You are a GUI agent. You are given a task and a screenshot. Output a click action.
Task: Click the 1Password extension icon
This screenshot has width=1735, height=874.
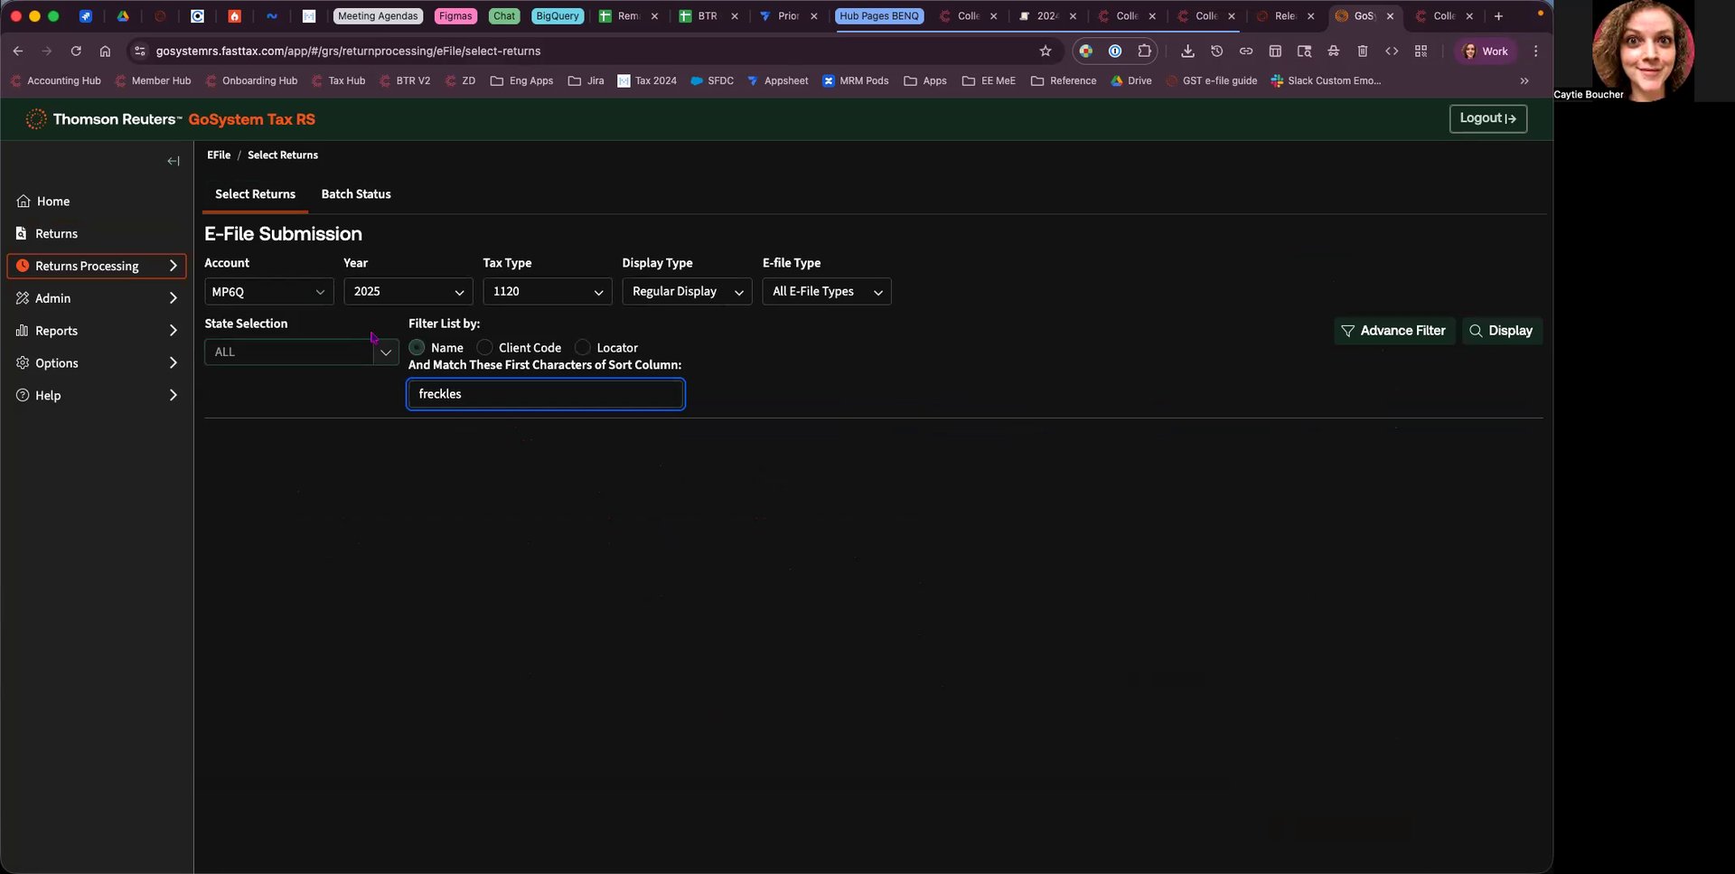pos(1115,52)
